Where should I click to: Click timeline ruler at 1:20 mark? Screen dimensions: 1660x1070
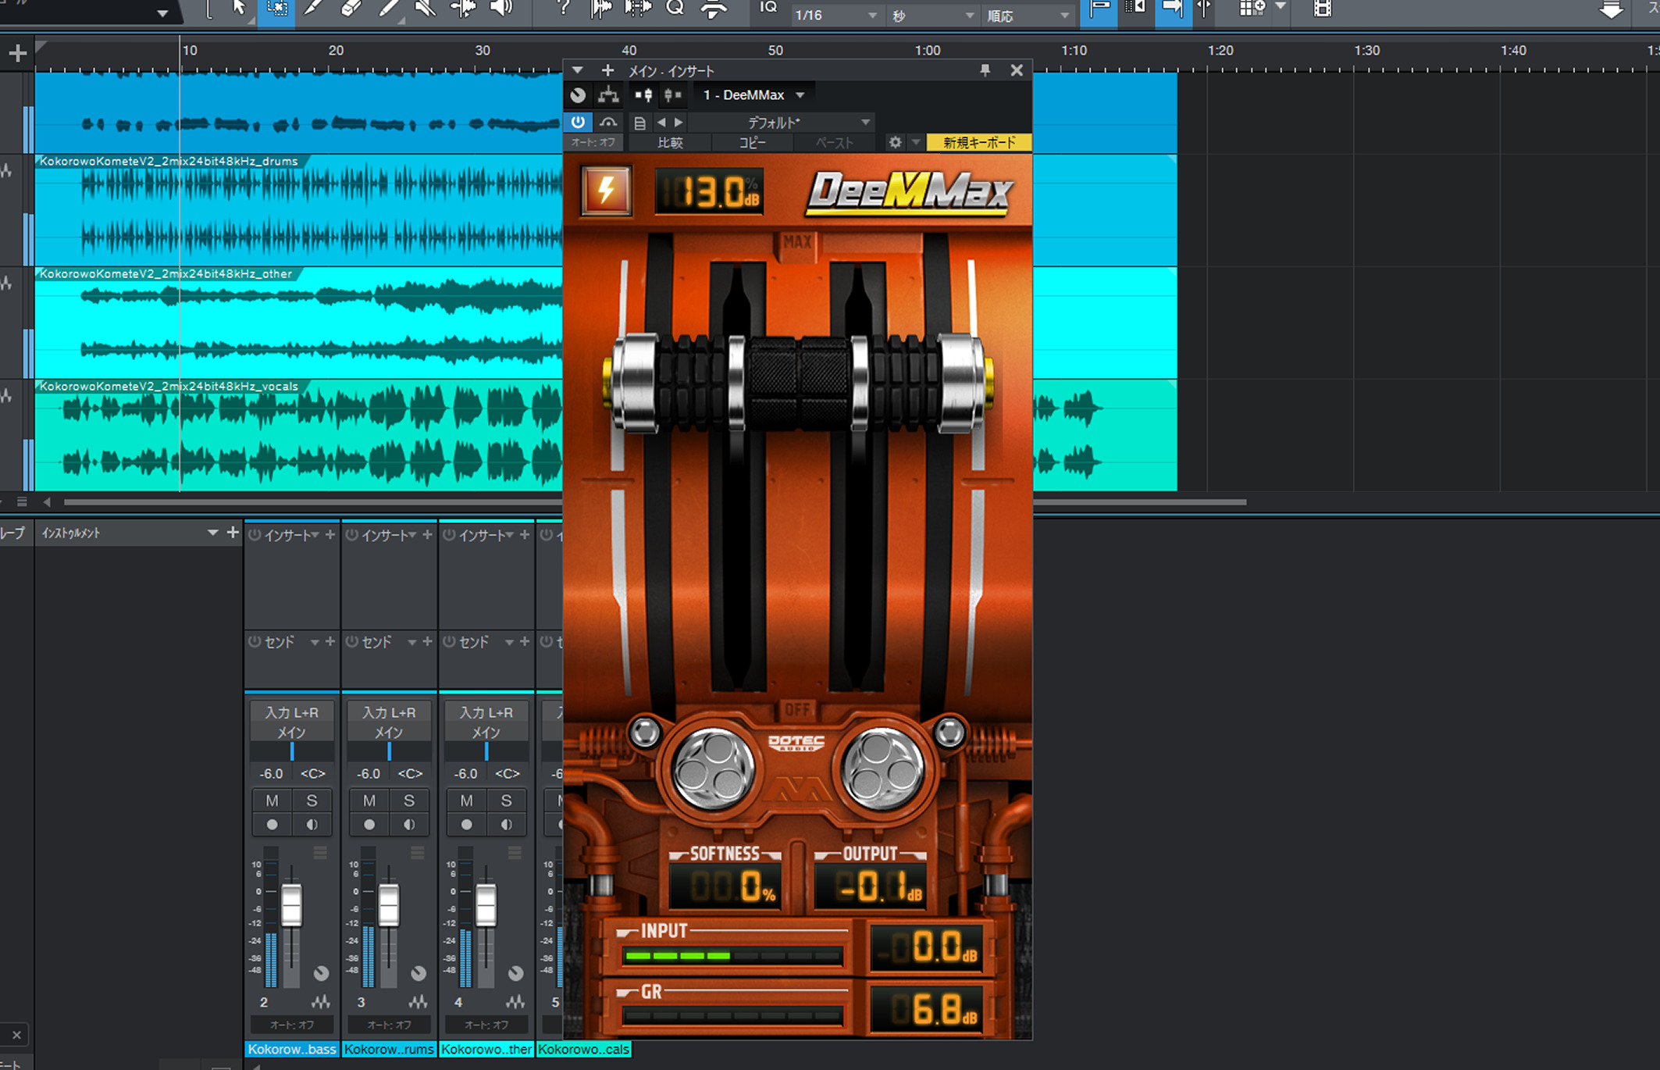(1220, 51)
